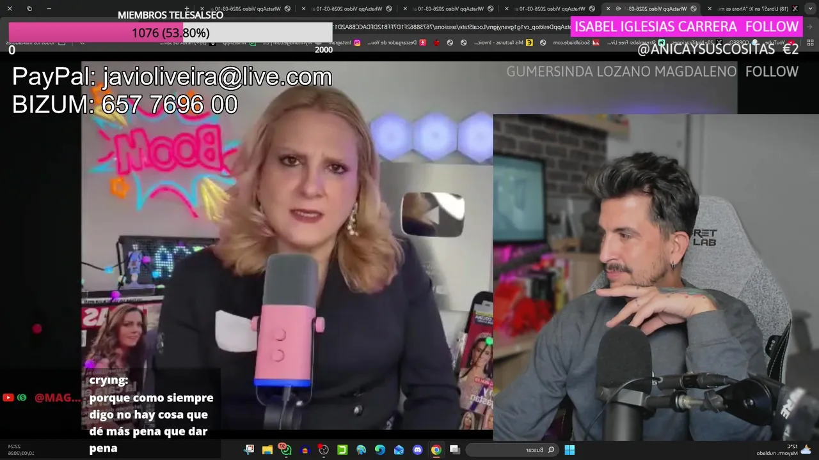Close the active WhatsApp Video tab
The height and width of the screenshot is (460, 819).
608,8
